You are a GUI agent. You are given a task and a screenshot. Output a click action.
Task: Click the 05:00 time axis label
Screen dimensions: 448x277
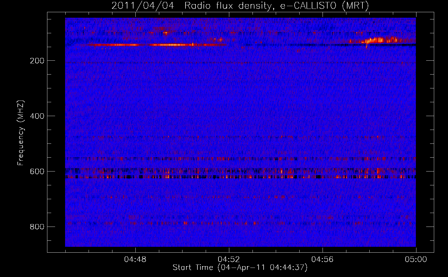coord(416,260)
